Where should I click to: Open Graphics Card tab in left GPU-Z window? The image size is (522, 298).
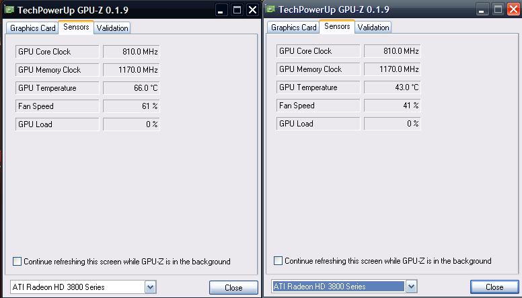32,28
